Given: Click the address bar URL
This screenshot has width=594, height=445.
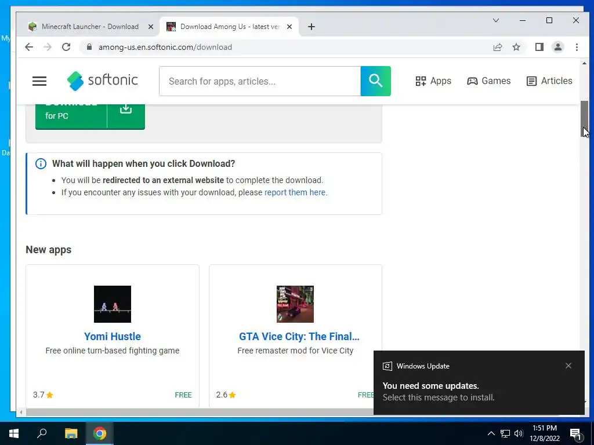Looking at the screenshot, I should (x=165, y=47).
